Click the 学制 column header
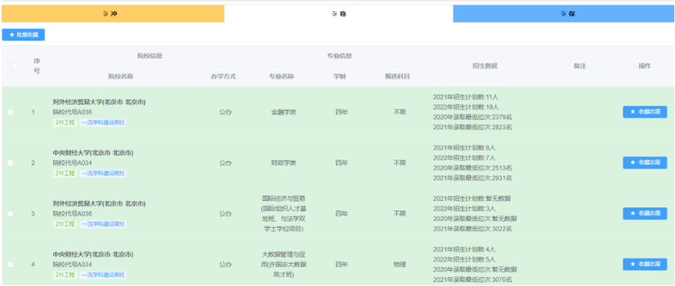This screenshot has width=675, height=286. click(x=339, y=76)
